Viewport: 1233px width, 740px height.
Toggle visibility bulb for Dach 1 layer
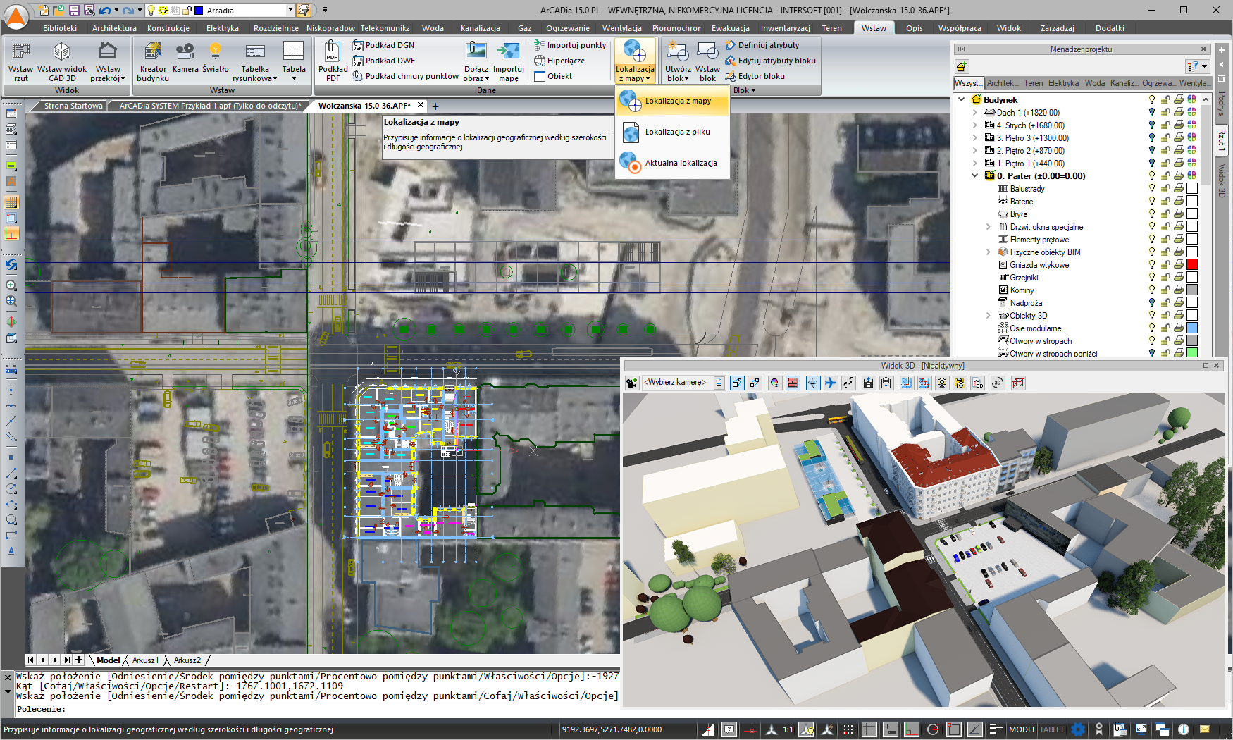[x=1152, y=113]
